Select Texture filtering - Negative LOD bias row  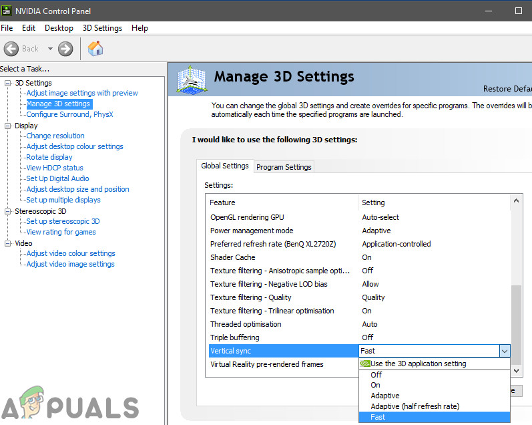(x=360, y=284)
